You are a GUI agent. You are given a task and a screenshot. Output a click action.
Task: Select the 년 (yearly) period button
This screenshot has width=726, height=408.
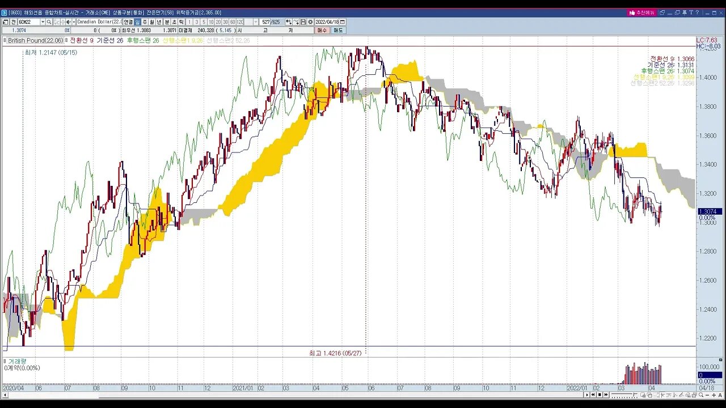(159, 22)
